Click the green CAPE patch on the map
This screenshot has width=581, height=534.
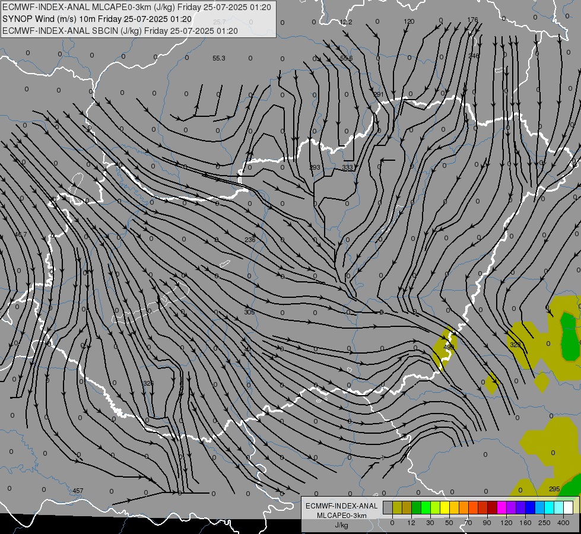coord(570,336)
